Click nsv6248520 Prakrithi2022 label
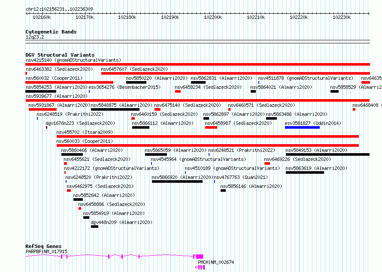 99,177
